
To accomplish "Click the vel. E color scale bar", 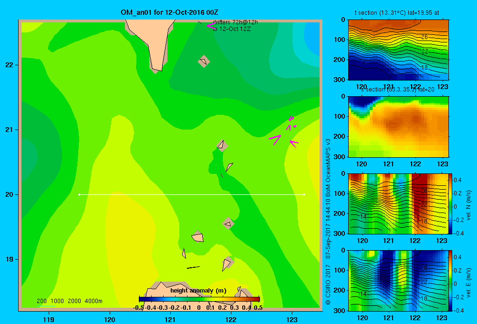I will click(451, 281).
